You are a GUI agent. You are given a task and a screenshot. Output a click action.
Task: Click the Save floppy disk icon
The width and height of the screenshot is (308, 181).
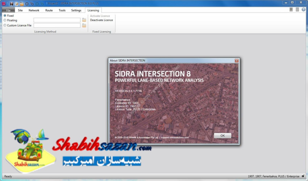tap(12, 4)
